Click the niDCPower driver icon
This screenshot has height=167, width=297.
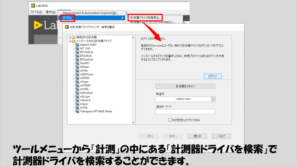point(77,74)
